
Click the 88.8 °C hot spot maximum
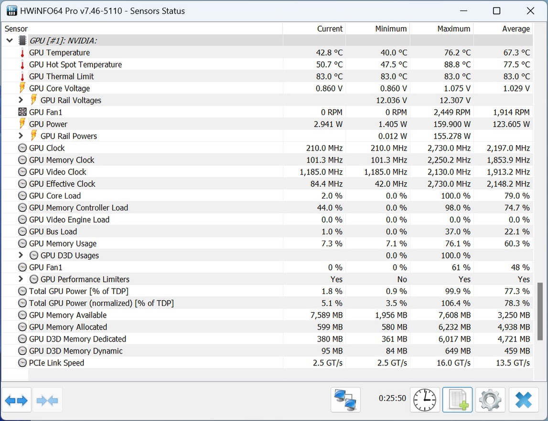point(457,64)
